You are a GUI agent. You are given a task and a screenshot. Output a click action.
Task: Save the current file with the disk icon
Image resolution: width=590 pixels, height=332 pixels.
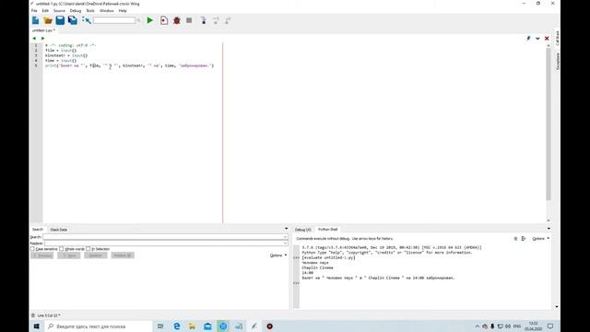pyautogui.click(x=60, y=20)
